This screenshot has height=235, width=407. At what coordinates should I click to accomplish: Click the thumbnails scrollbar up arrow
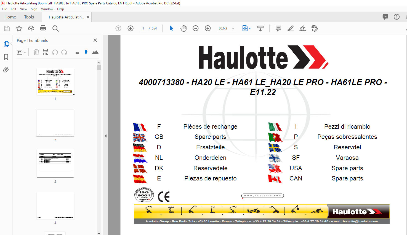[99, 63]
